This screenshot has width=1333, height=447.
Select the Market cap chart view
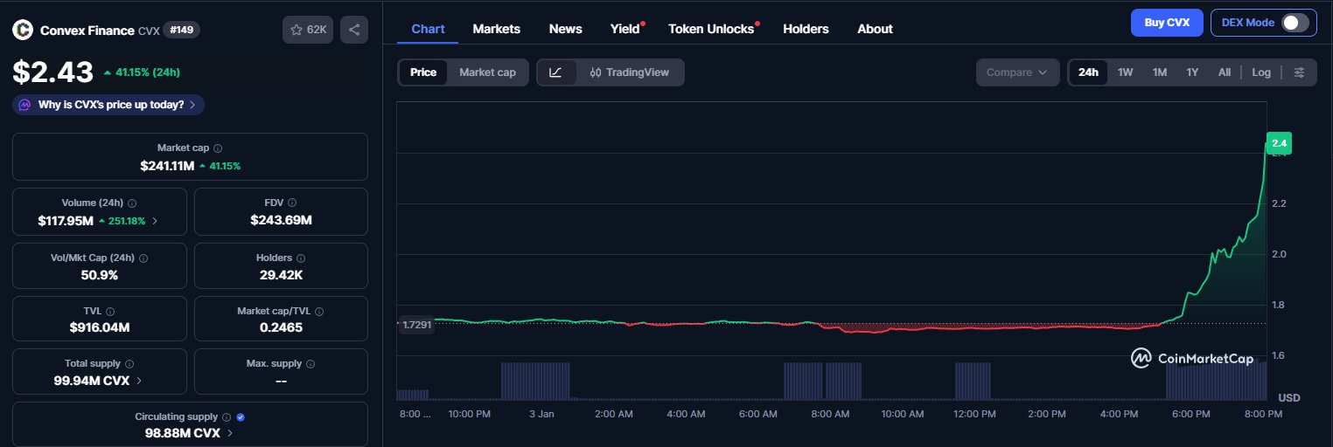(x=487, y=72)
